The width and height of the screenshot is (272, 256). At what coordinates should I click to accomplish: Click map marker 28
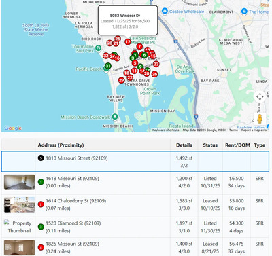tap(109, 43)
